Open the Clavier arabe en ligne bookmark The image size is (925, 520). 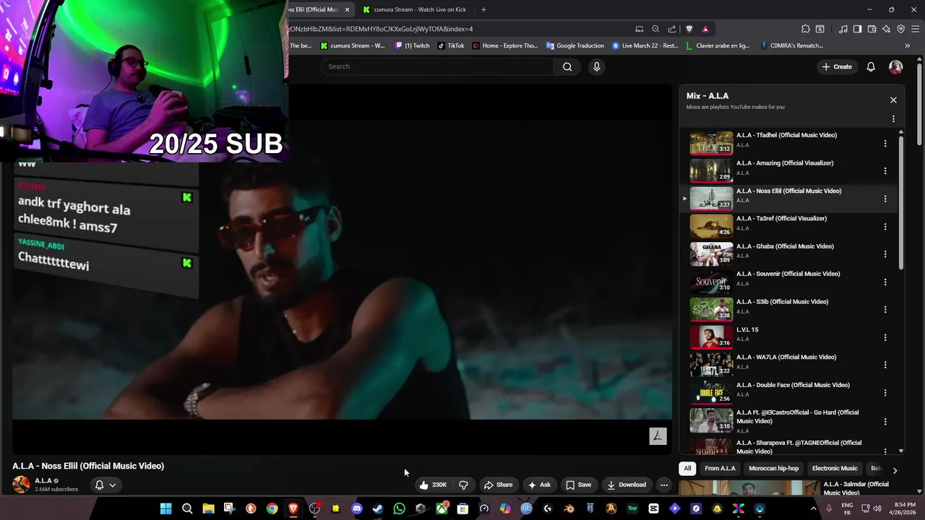point(717,45)
